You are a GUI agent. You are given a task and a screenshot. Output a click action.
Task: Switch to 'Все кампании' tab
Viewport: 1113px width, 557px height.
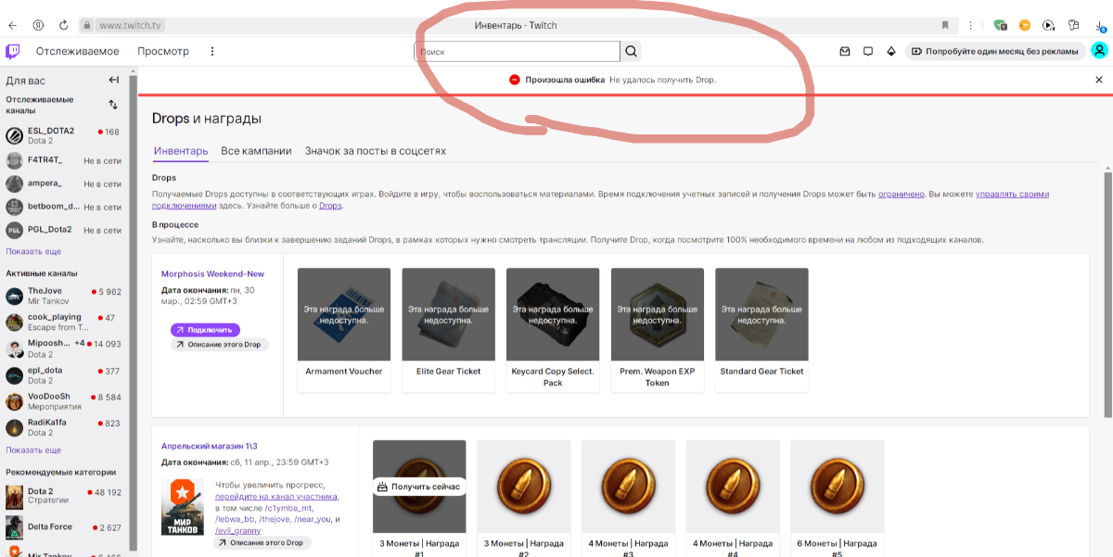[x=256, y=150]
